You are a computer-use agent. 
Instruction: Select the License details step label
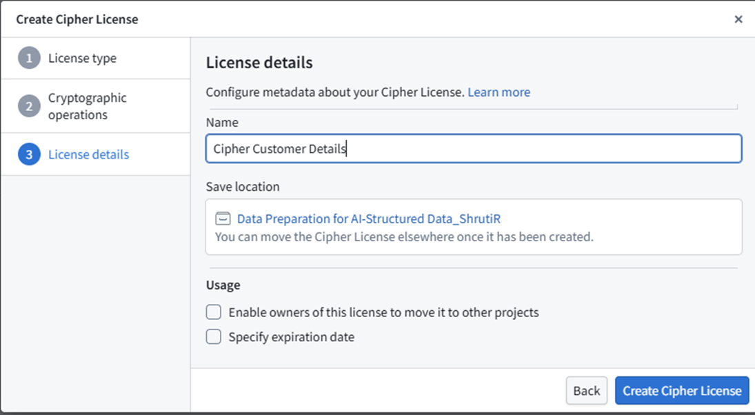point(88,154)
